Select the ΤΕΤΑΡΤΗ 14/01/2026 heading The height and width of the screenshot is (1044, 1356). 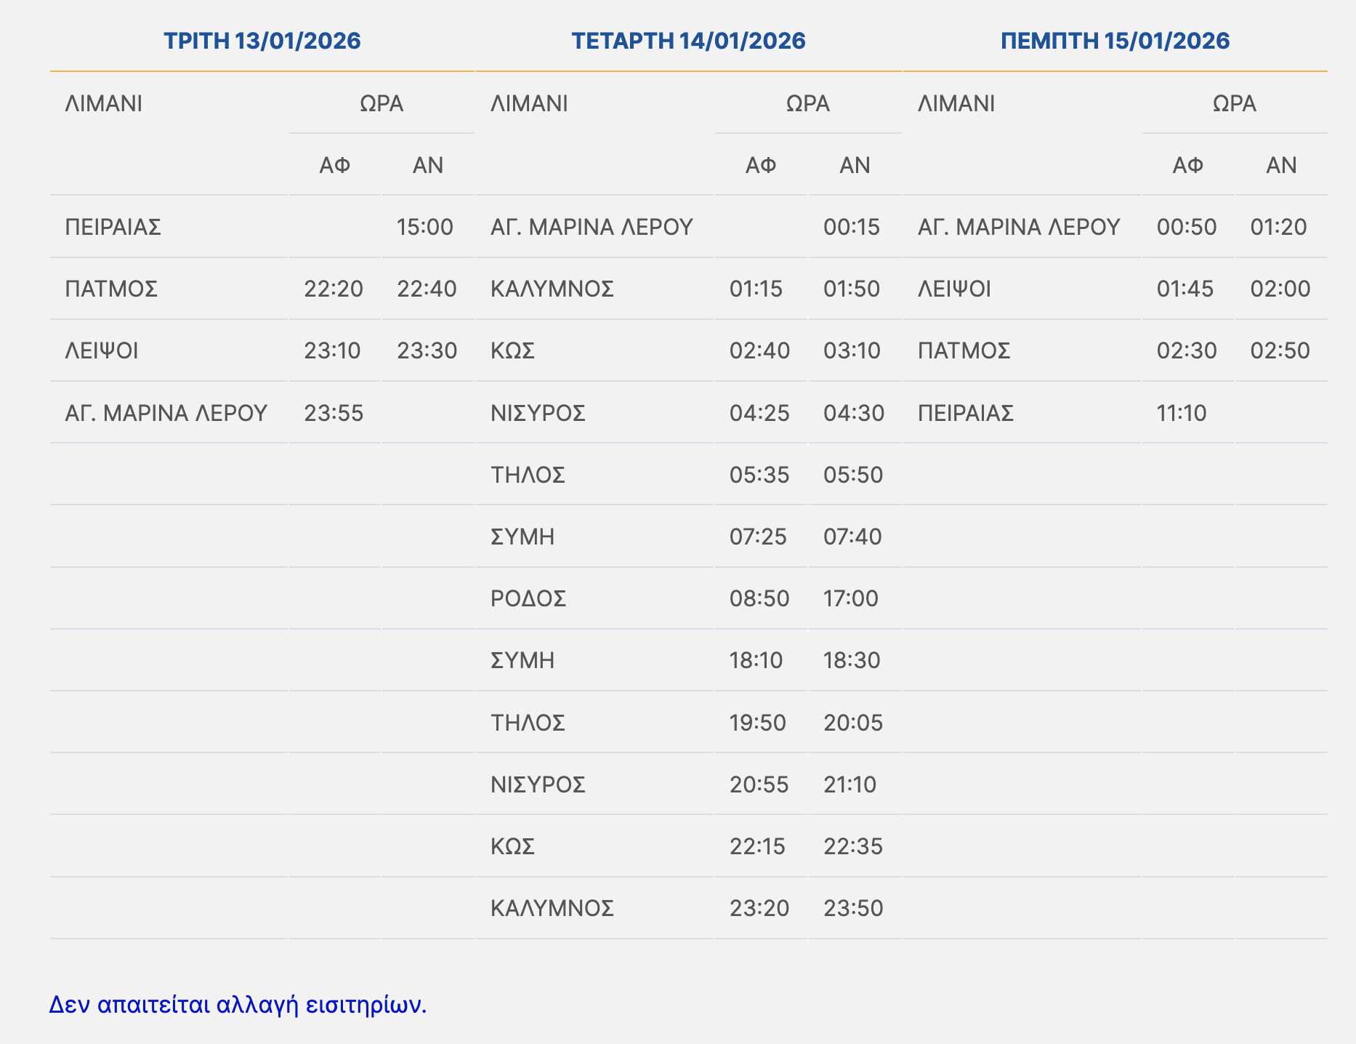pyautogui.click(x=688, y=41)
